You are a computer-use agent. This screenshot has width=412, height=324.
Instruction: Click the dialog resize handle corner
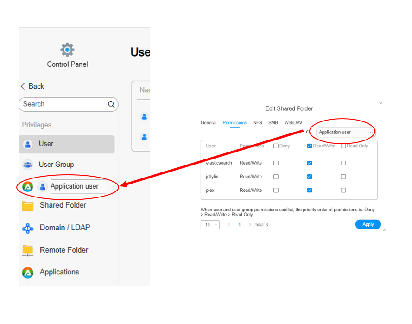(x=384, y=230)
